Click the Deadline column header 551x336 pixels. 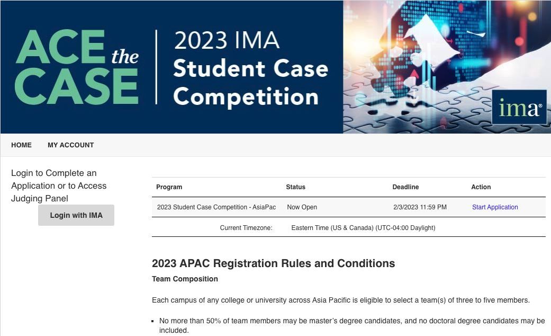click(x=405, y=187)
